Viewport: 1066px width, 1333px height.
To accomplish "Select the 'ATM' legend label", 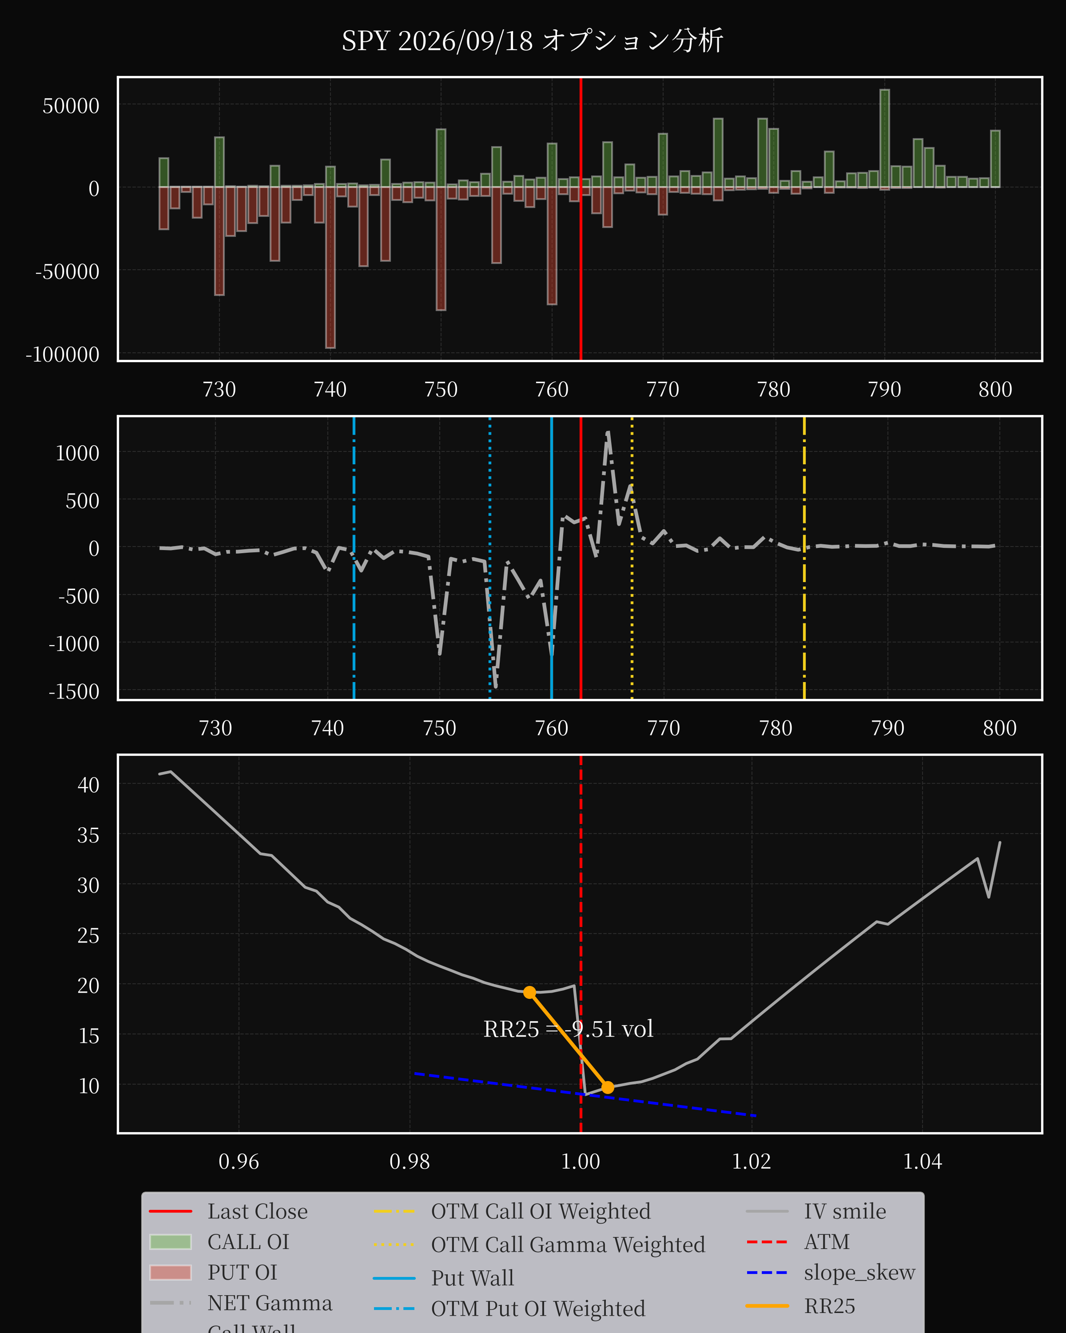I will click(827, 1241).
